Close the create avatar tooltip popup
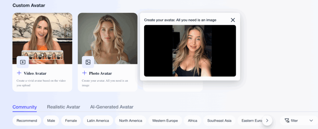318x129 pixels. (233, 20)
